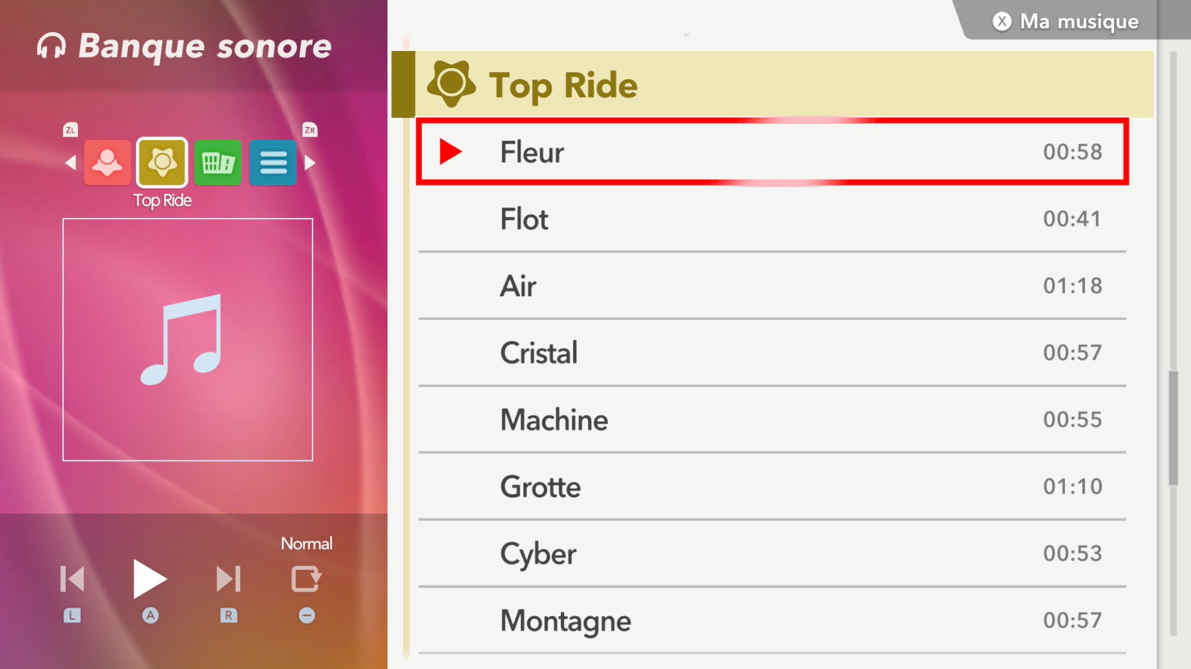Select the Cristal track
The width and height of the screenshot is (1191, 669).
(772, 352)
